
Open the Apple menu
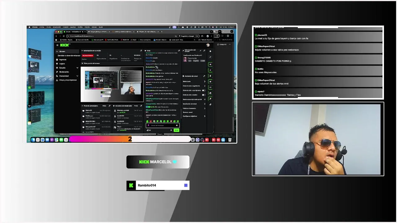29,27
